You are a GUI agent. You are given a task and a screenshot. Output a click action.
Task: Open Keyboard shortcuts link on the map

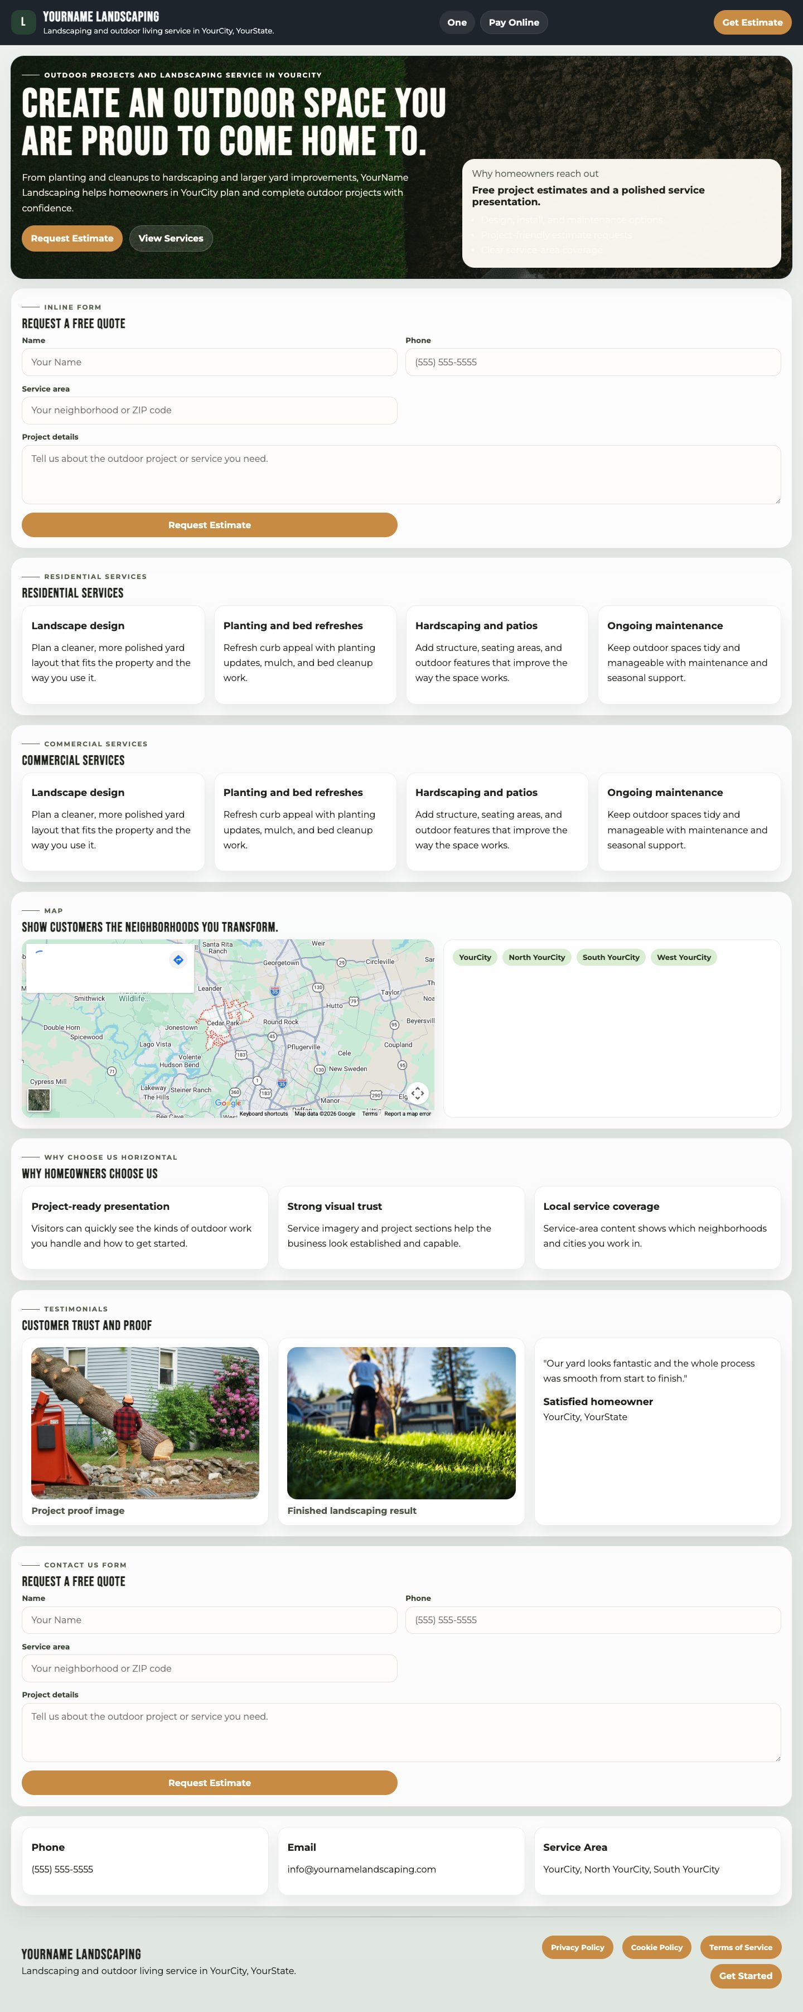point(263,1114)
